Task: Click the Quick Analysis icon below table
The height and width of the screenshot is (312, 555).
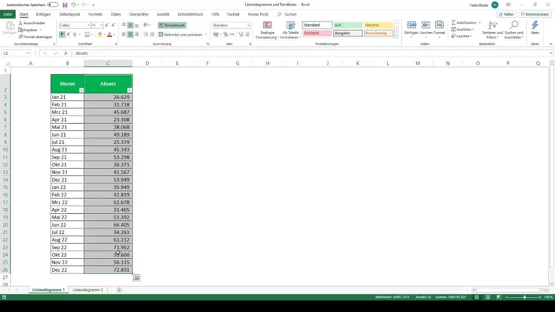Action: pos(137,278)
